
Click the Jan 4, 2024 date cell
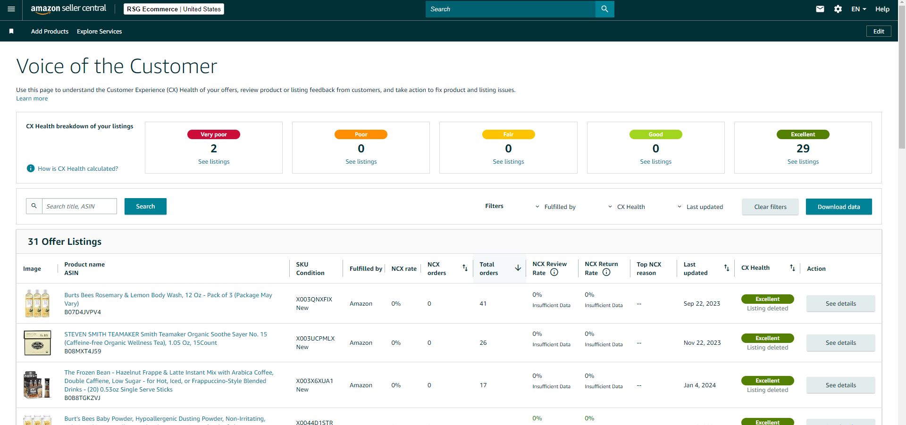(700, 385)
